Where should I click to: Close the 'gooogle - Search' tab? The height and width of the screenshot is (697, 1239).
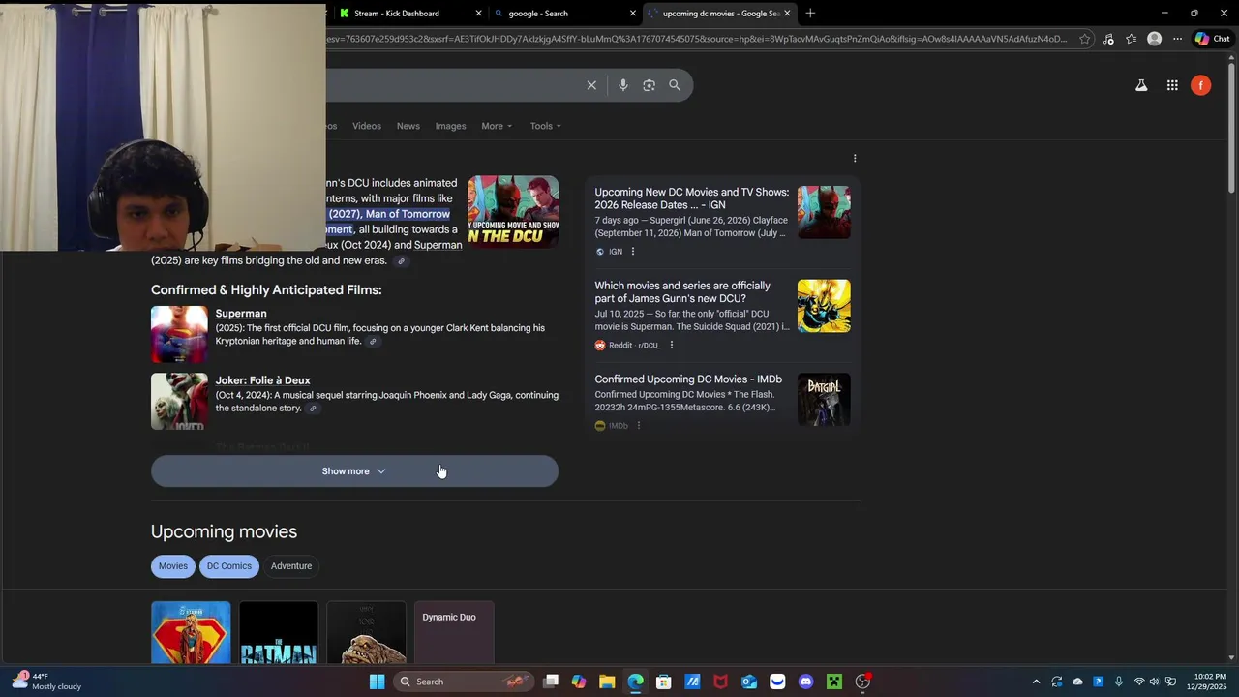633,14
